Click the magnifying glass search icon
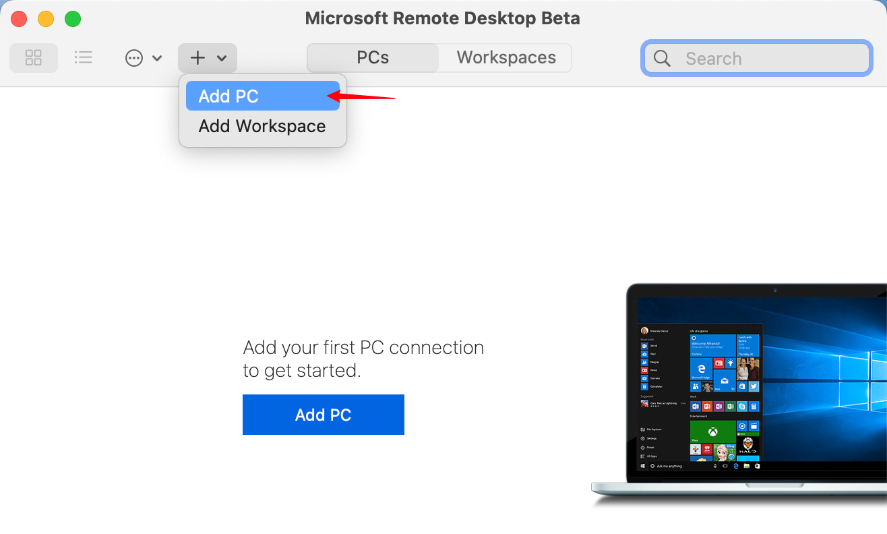The image size is (887, 534). (x=663, y=59)
